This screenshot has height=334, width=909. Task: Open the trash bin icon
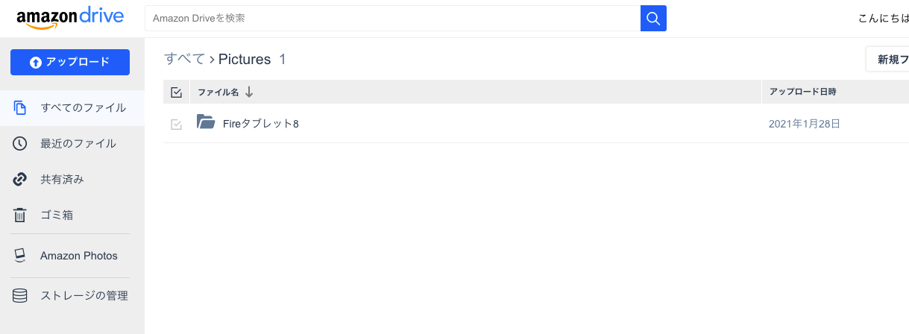tap(21, 215)
